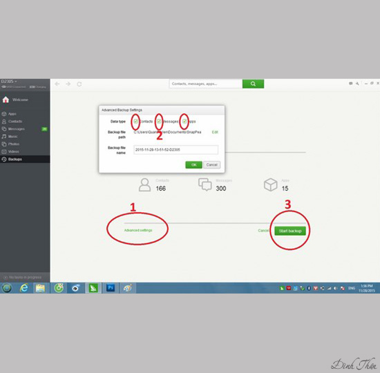
Task: Click the green search magnifier button
Action: click(x=253, y=84)
